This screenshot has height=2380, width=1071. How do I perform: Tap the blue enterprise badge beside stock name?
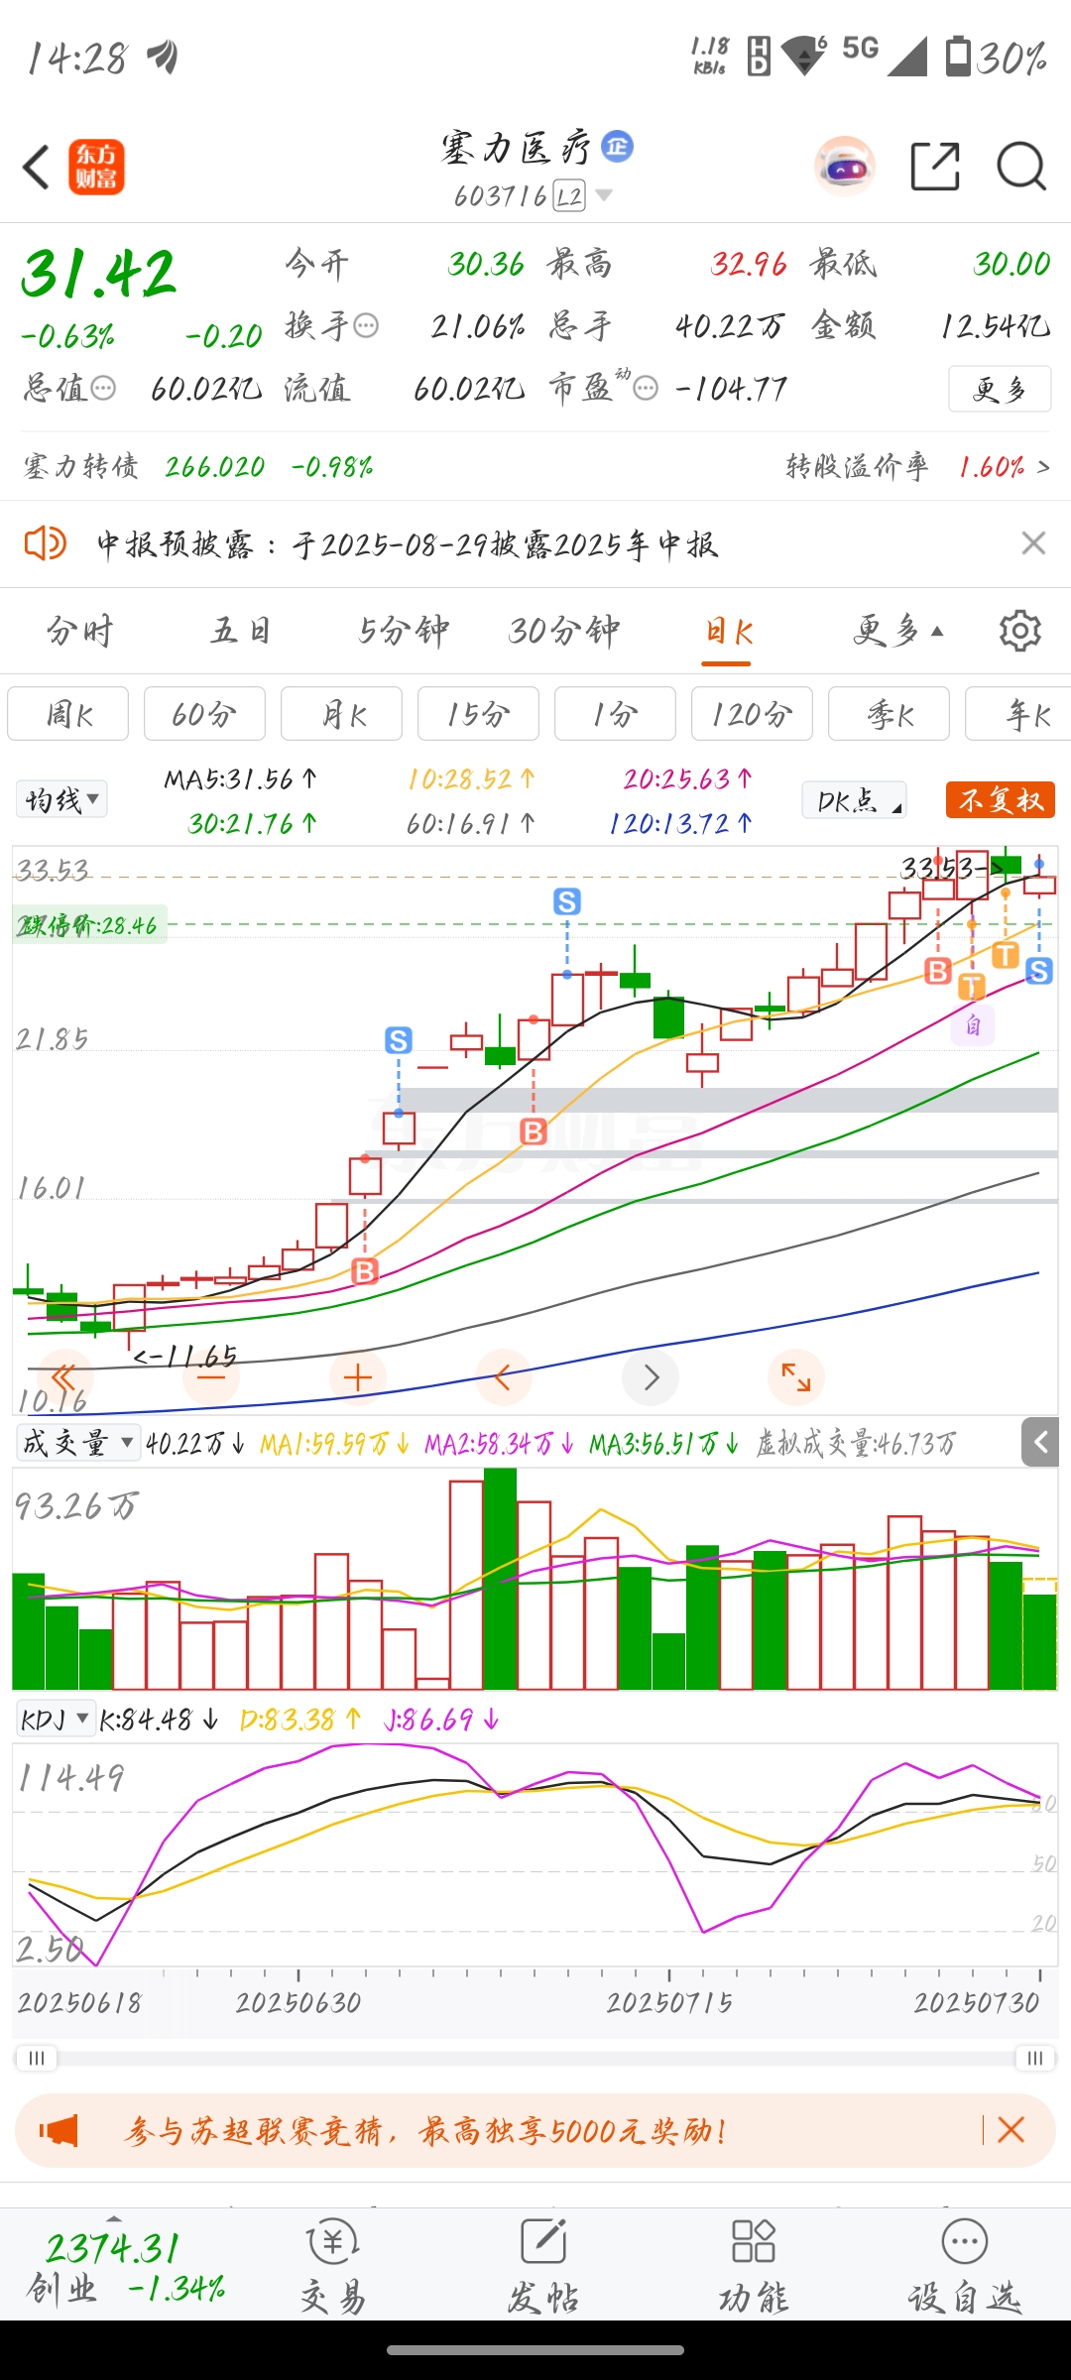point(618,147)
